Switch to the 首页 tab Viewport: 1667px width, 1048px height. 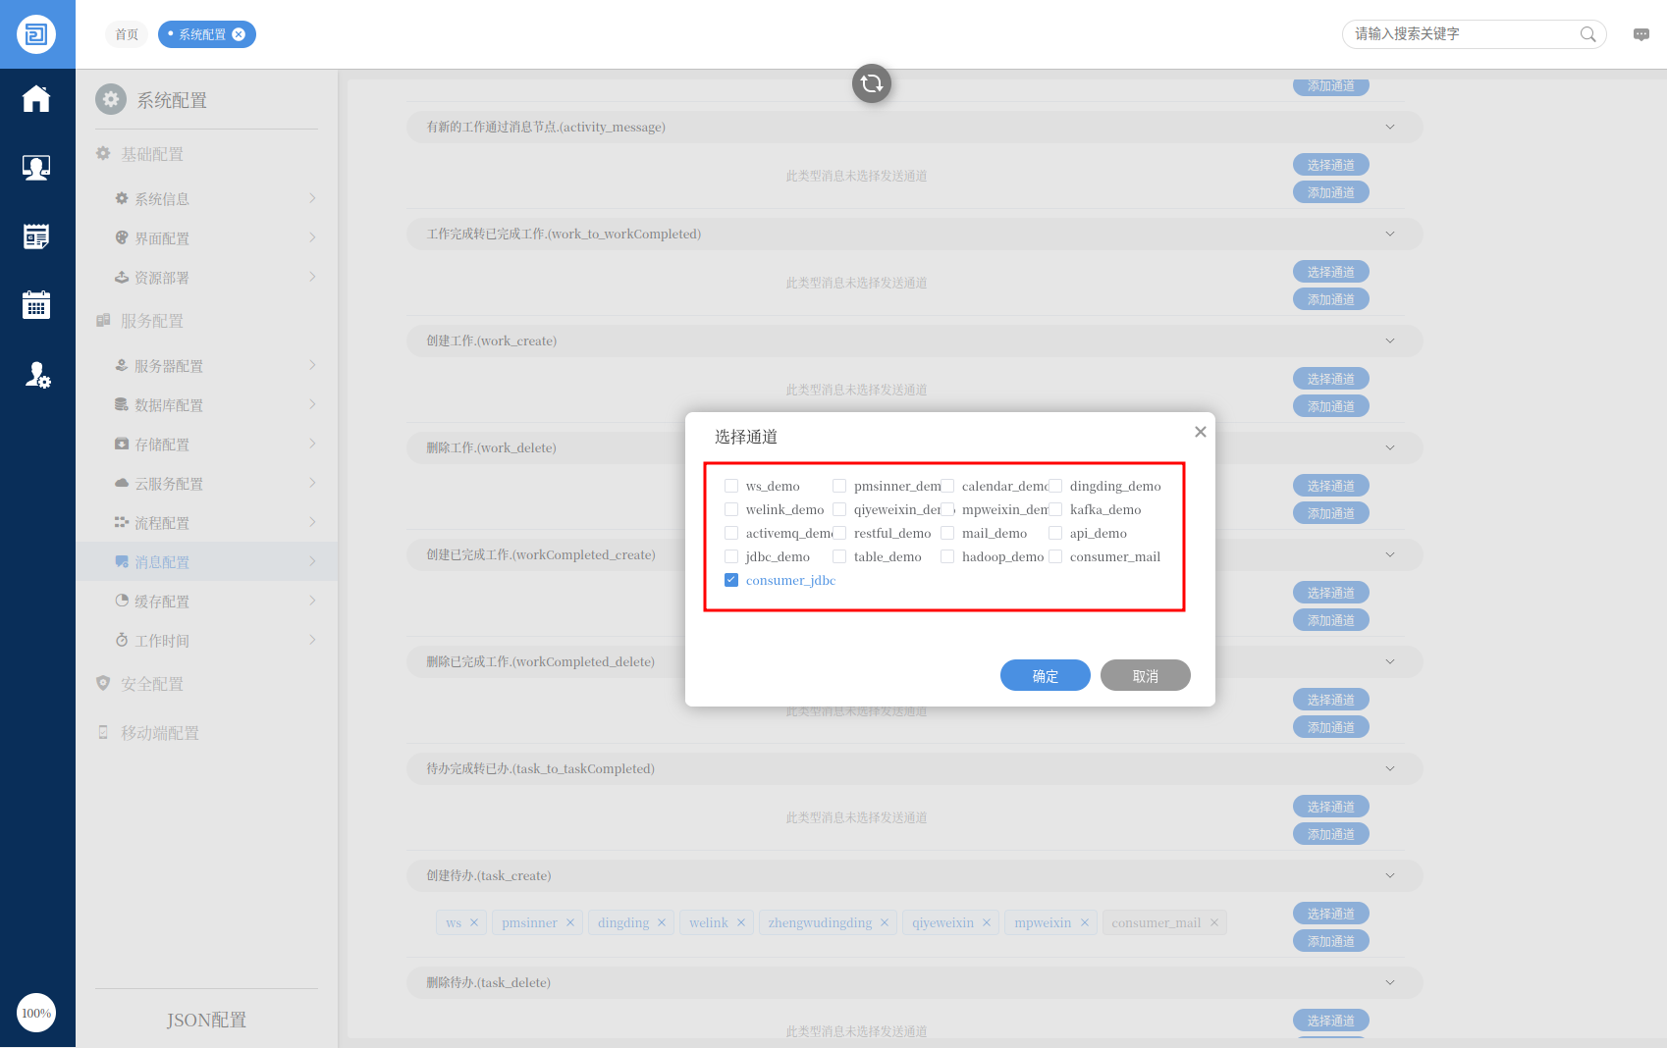(127, 34)
